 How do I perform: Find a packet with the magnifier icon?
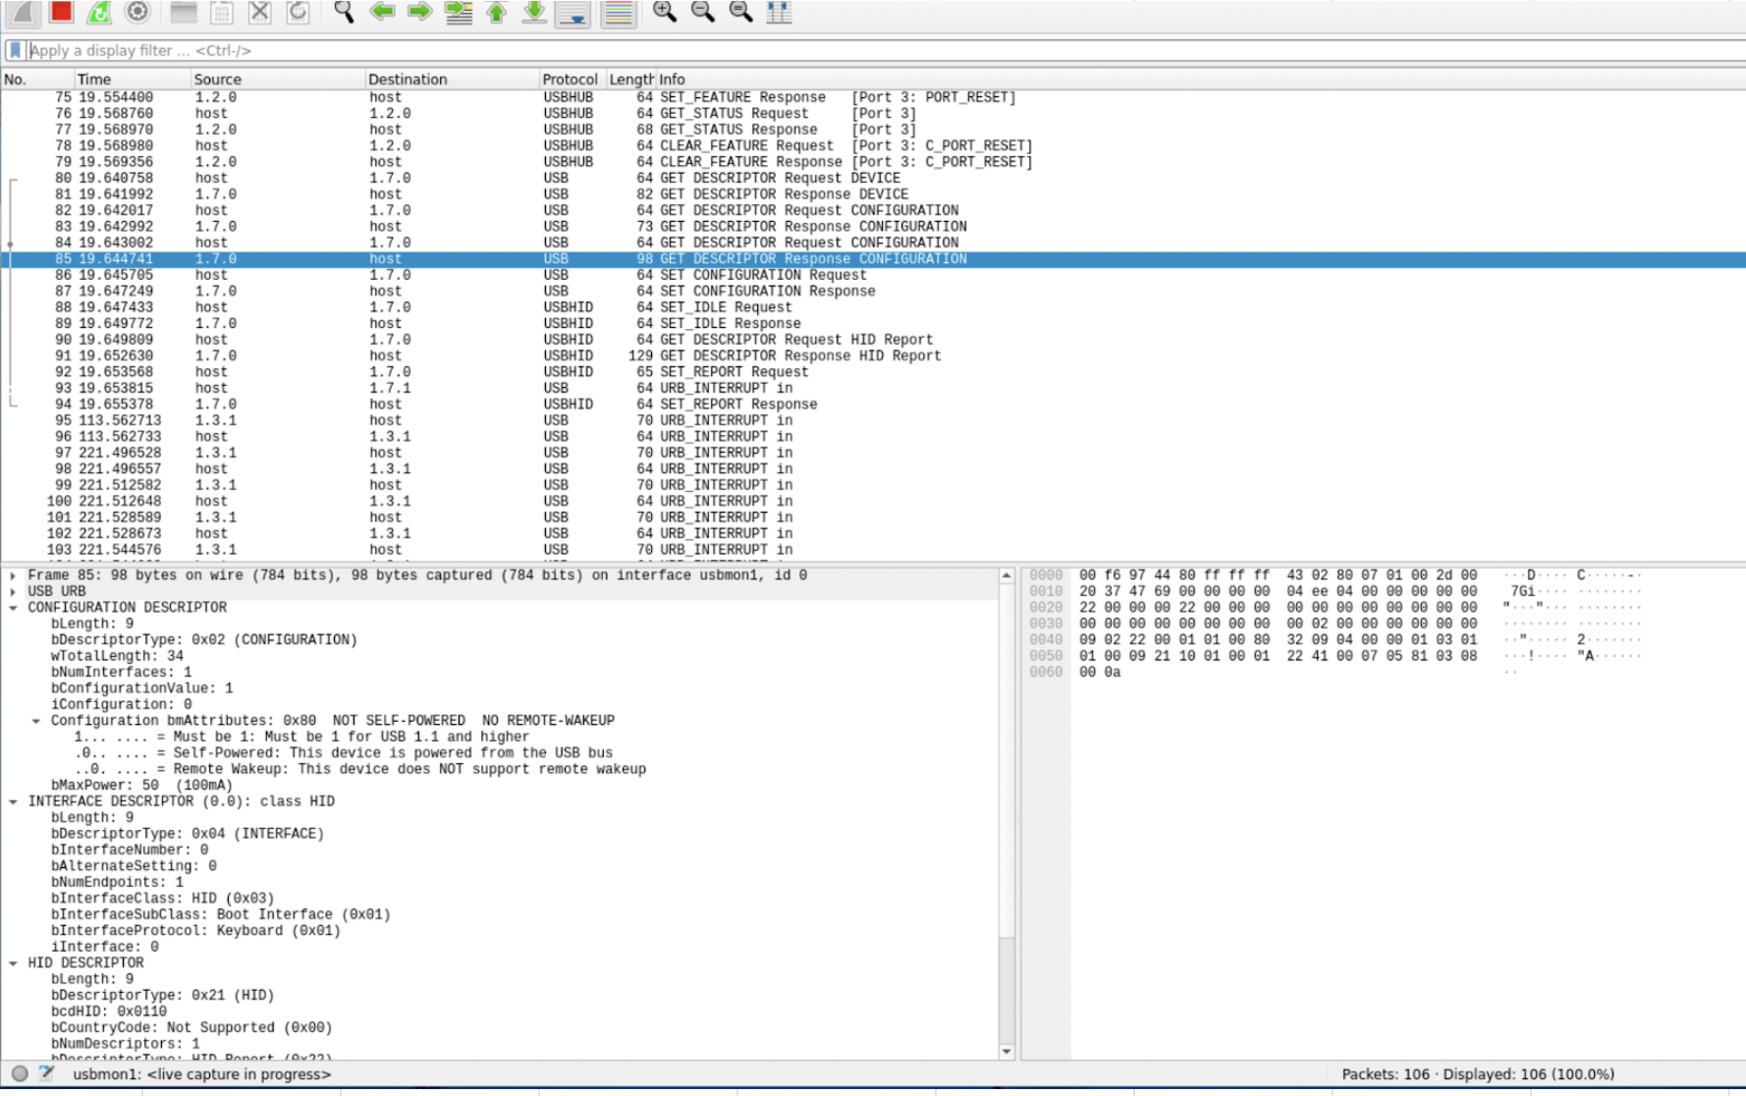point(344,12)
